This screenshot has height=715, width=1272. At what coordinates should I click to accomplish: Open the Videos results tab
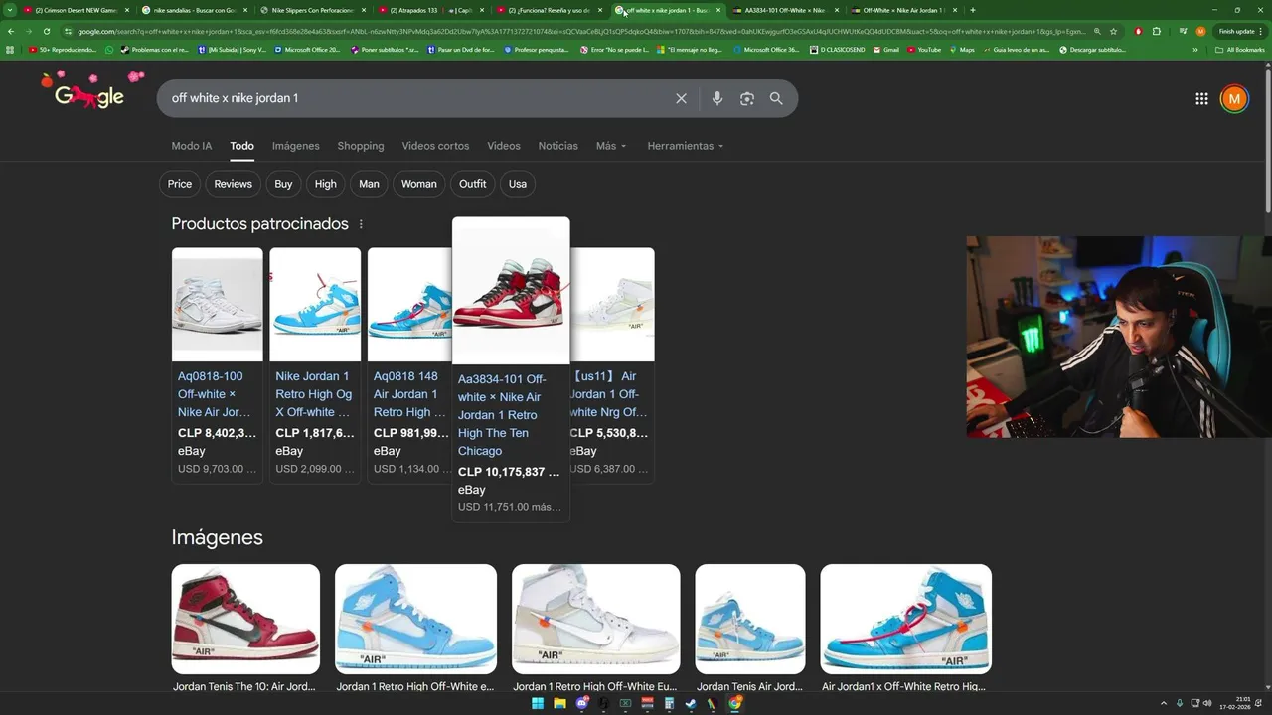(504, 146)
